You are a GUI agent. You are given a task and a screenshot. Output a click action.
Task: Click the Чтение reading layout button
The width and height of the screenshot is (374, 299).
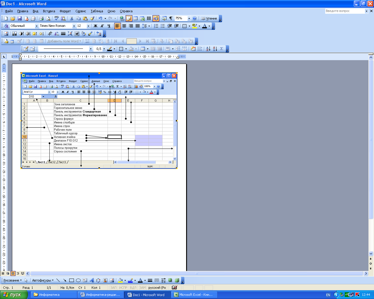[x=209, y=18]
